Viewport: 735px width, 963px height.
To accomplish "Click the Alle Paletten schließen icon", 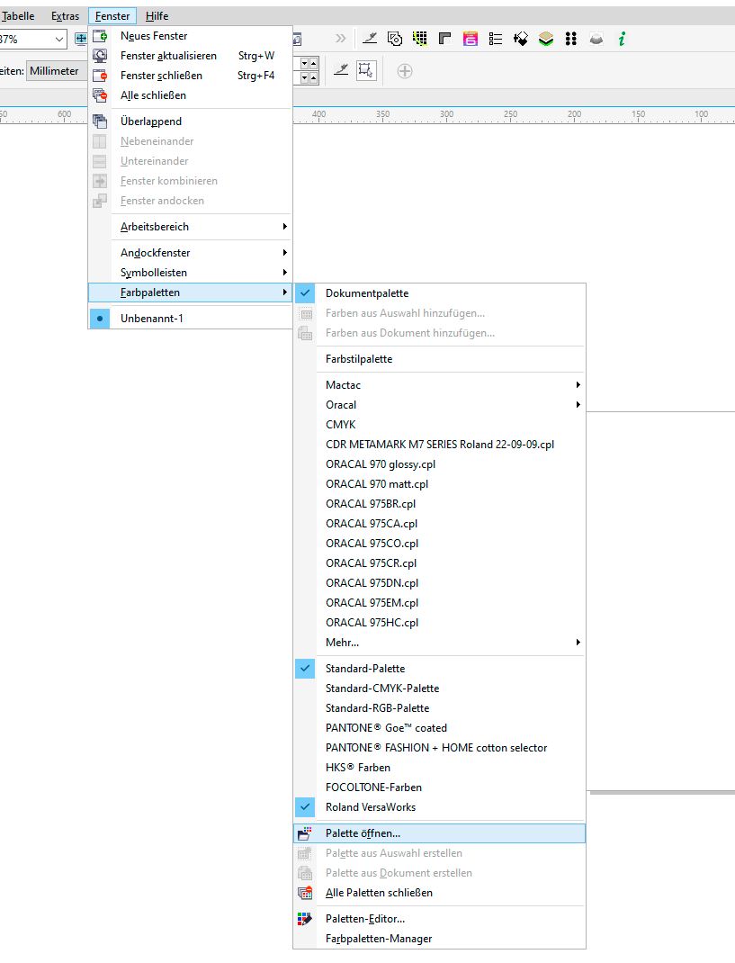I will pos(305,893).
